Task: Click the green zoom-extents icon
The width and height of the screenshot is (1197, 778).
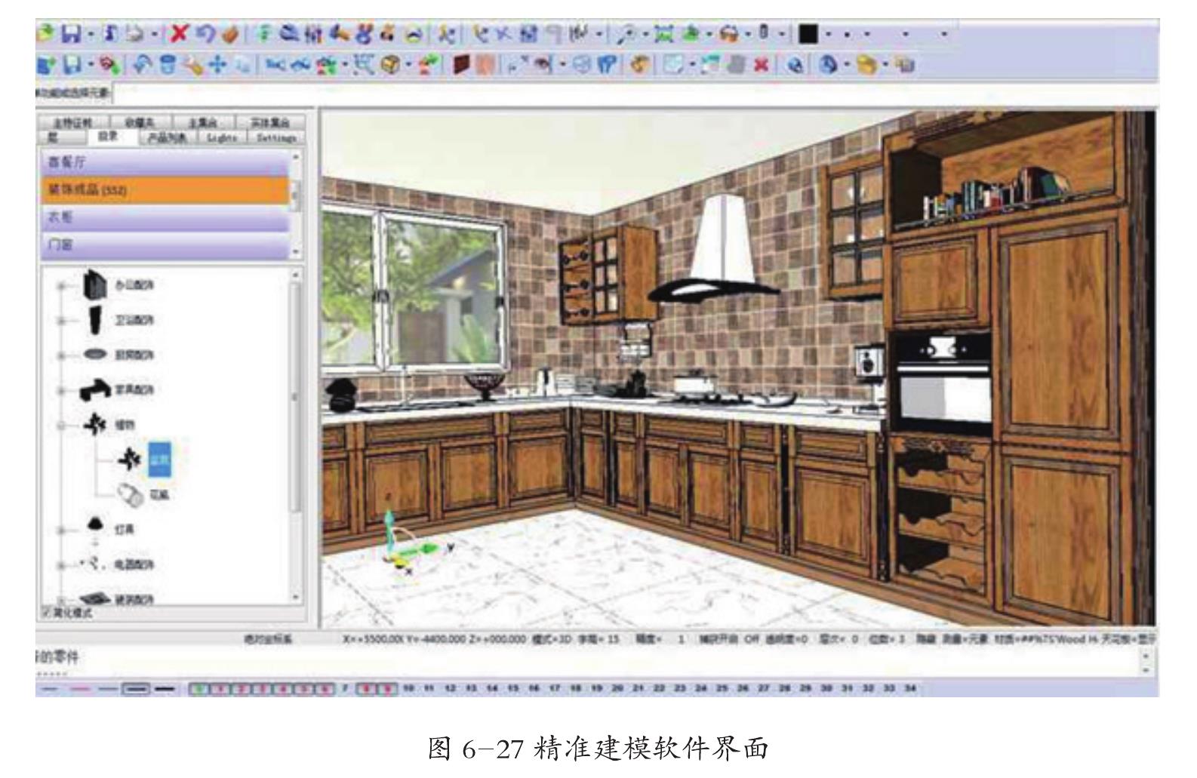Action: coord(664,34)
